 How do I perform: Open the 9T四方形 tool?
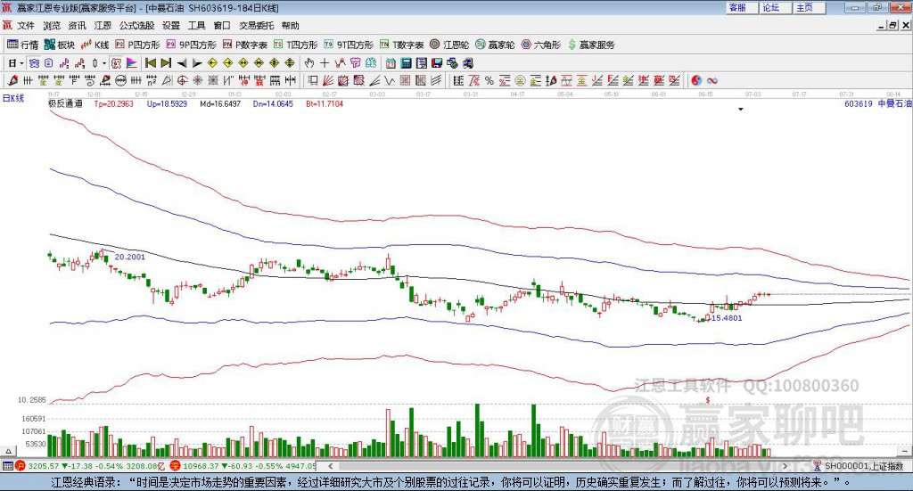[x=349, y=45]
